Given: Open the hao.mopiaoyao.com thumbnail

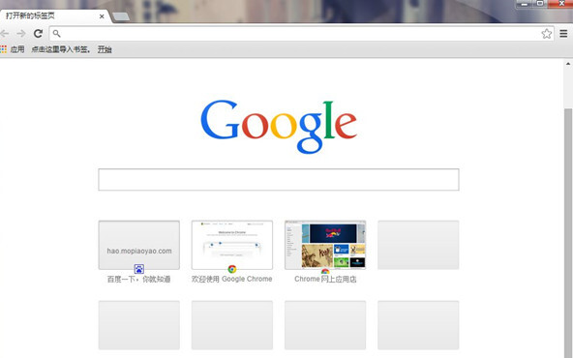Looking at the screenshot, I should tap(138, 245).
